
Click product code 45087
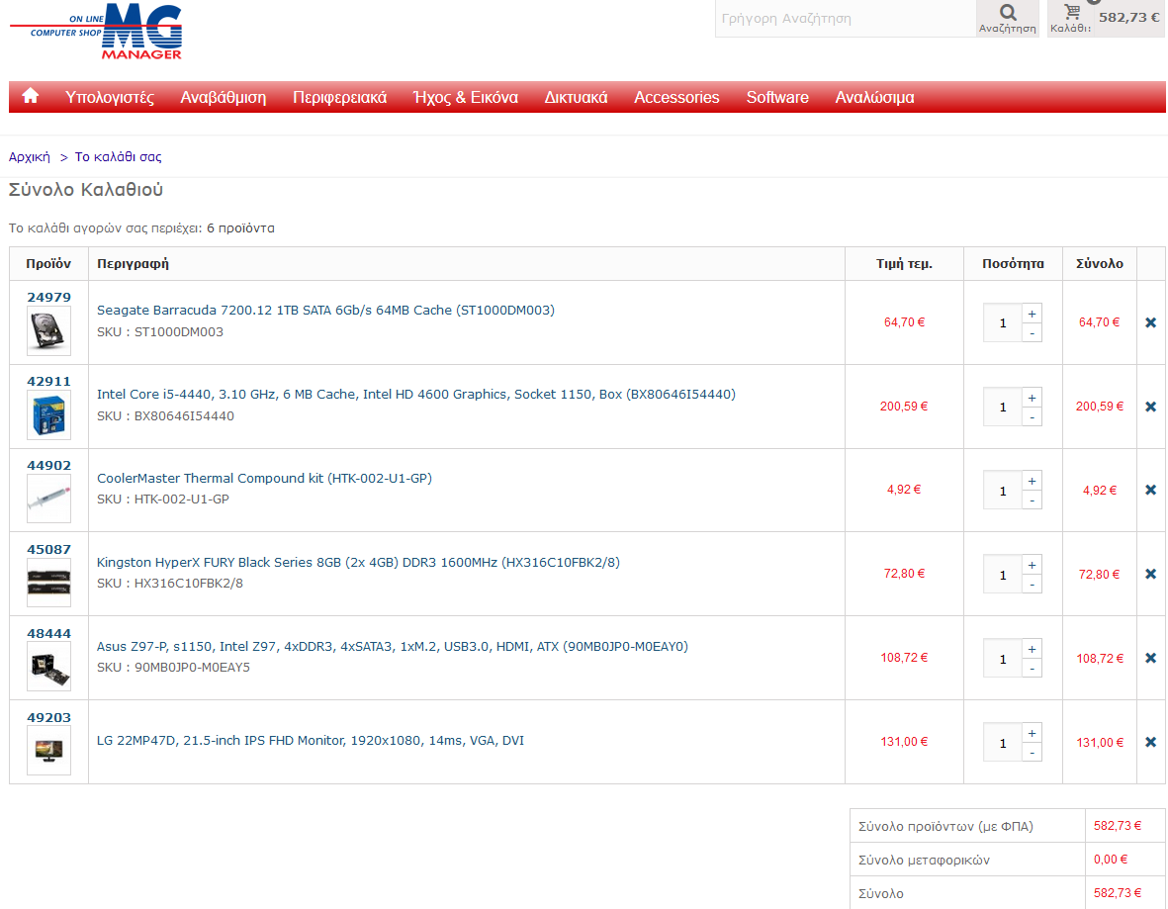click(49, 550)
